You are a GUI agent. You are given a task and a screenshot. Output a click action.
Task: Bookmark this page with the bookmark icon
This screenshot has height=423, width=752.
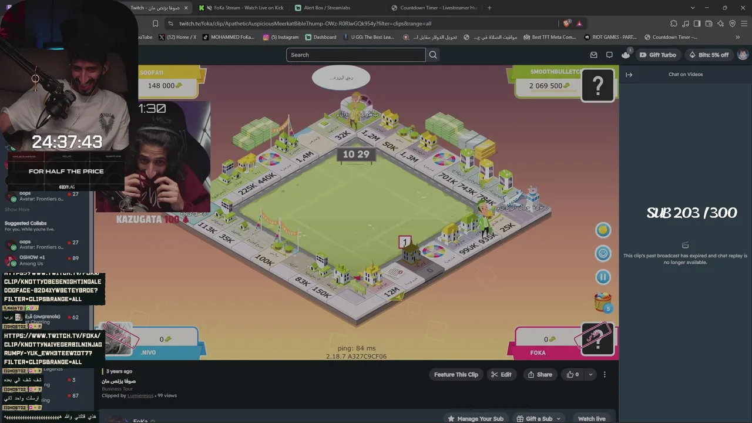(x=155, y=23)
